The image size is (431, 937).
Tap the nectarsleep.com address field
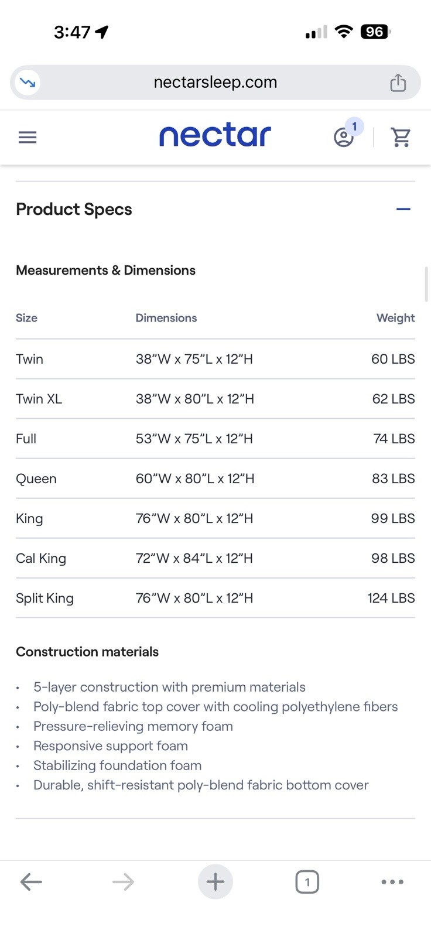[x=215, y=83]
